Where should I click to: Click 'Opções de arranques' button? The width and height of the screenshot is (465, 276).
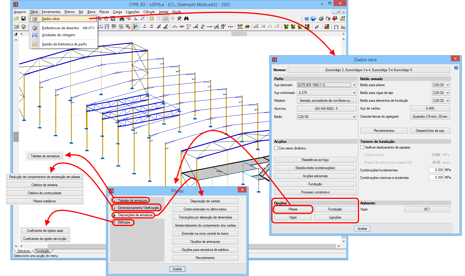pyautogui.click(x=205, y=242)
